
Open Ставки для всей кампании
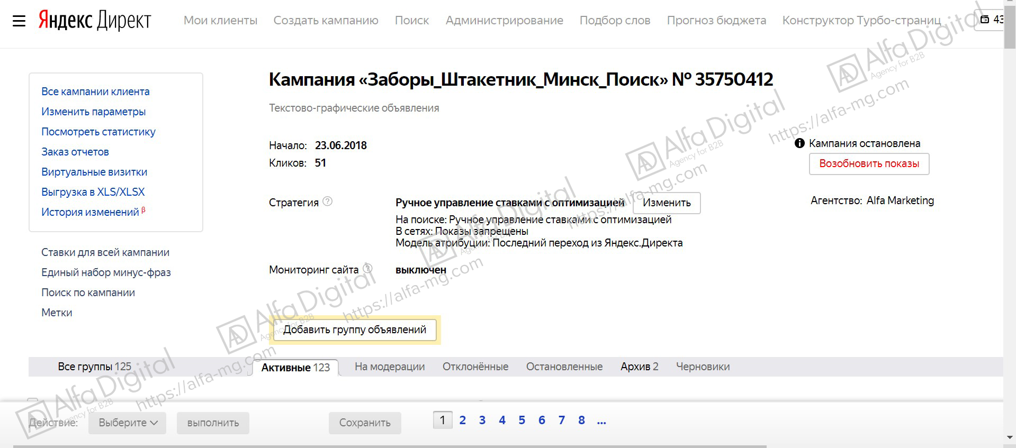coord(105,252)
